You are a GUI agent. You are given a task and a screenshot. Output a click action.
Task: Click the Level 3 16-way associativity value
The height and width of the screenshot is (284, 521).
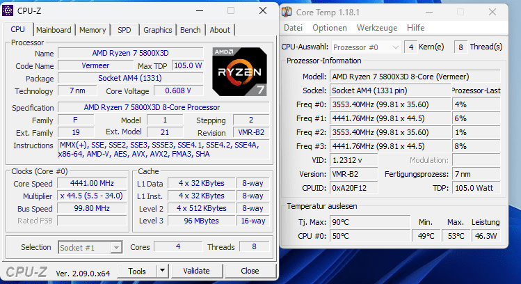[253, 221]
